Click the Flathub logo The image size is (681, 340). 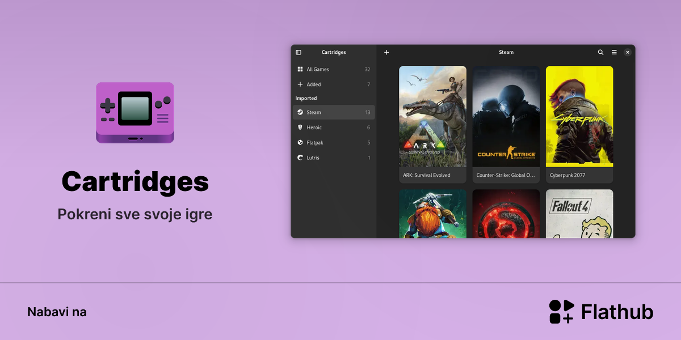click(x=601, y=312)
